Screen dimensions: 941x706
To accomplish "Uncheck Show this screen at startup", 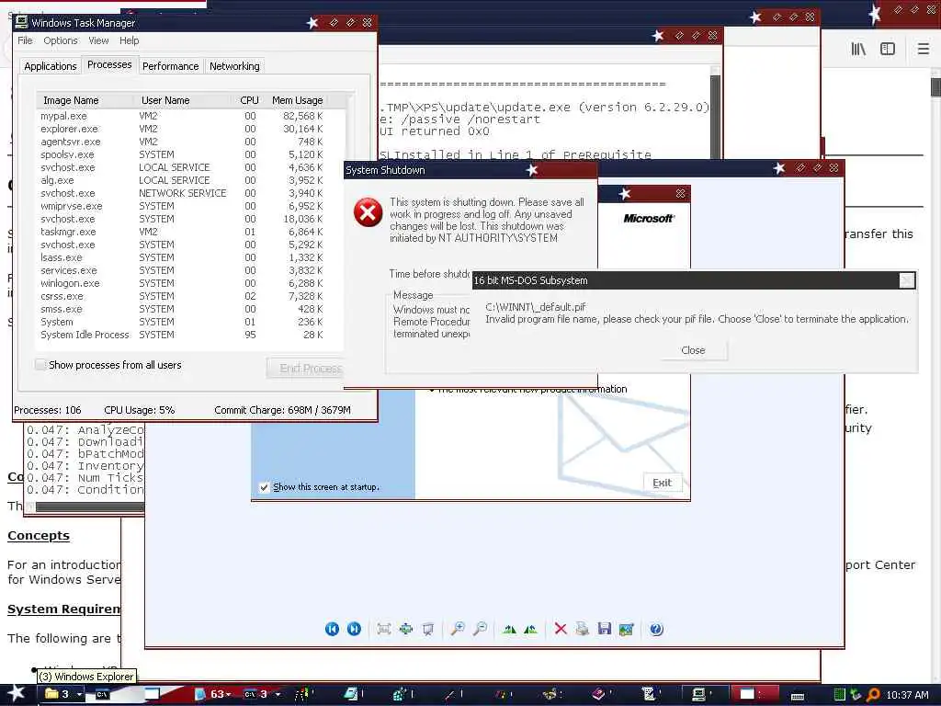I will pyautogui.click(x=264, y=487).
